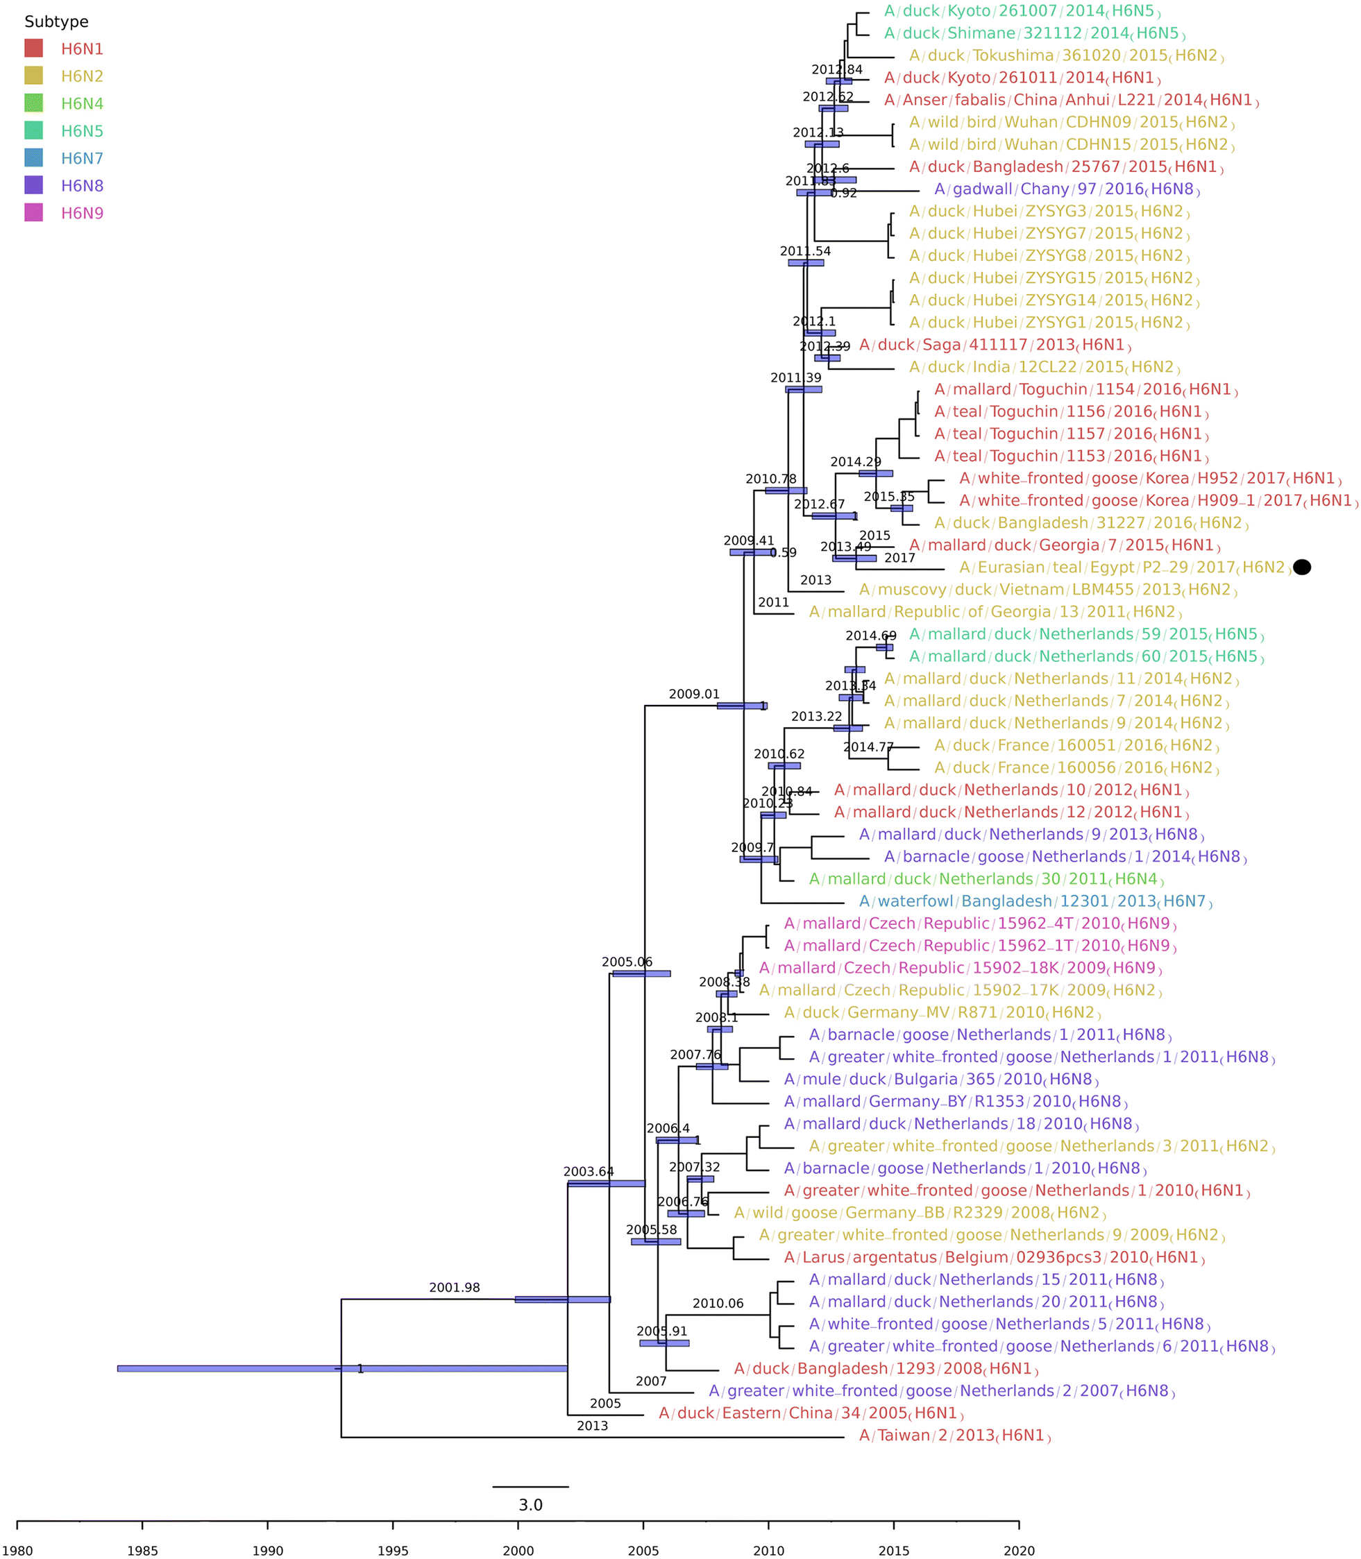The height and width of the screenshot is (1559, 1361).
Task: Select tip A/greater white-fronted goose/Netherlands/2/2007(H6N8)
Action: (x=942, y=1392)
